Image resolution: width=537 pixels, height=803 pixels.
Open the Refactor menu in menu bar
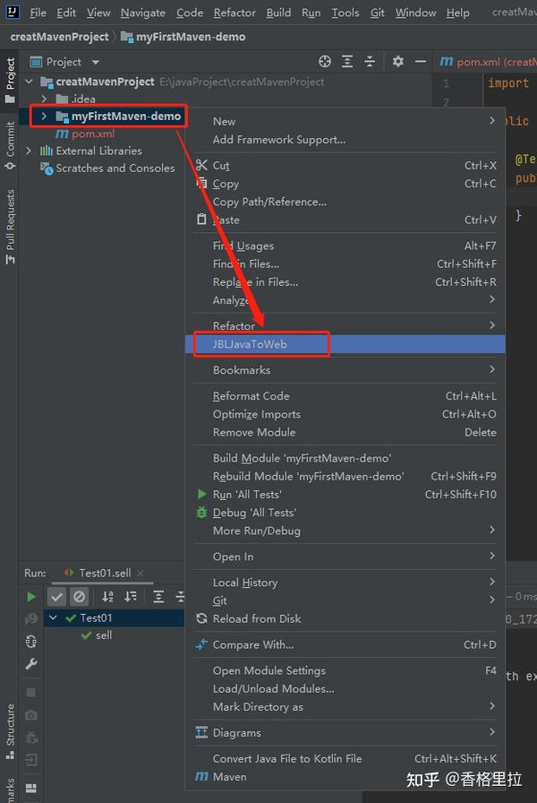[x=234, y=13]
